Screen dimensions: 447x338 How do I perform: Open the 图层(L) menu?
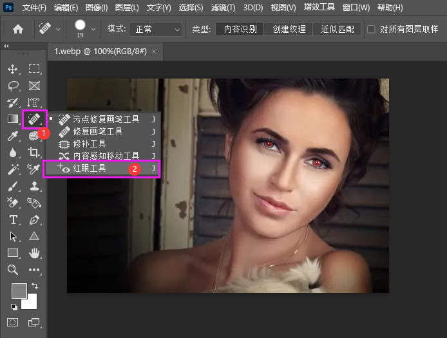tap(127, 8)
